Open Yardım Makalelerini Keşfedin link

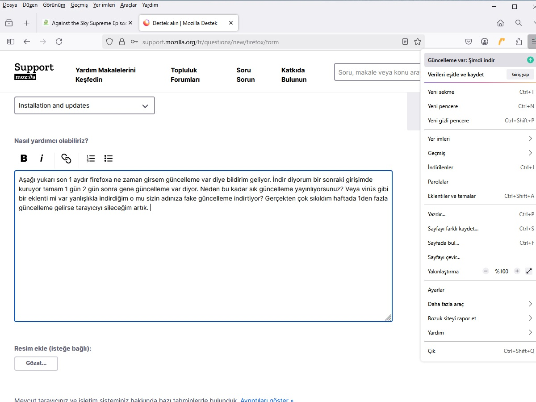click(x=105, y=75)
